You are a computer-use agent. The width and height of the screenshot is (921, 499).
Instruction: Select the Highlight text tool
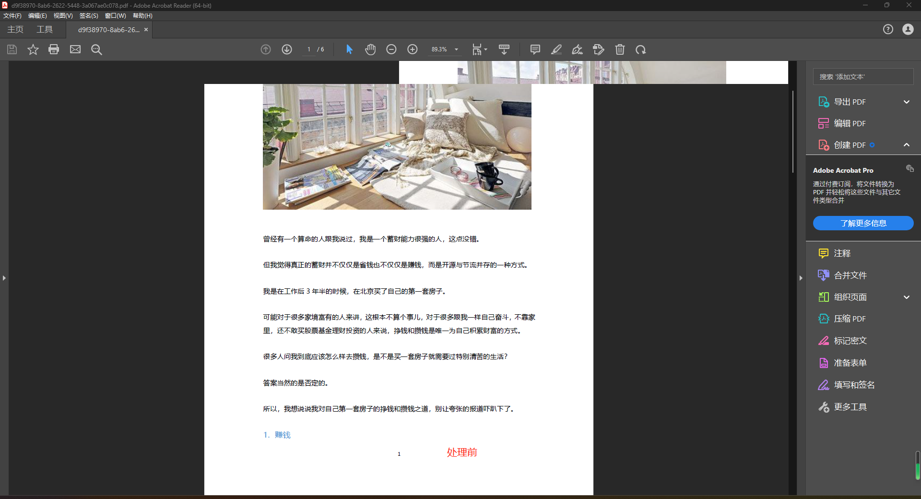click(556, 49)
